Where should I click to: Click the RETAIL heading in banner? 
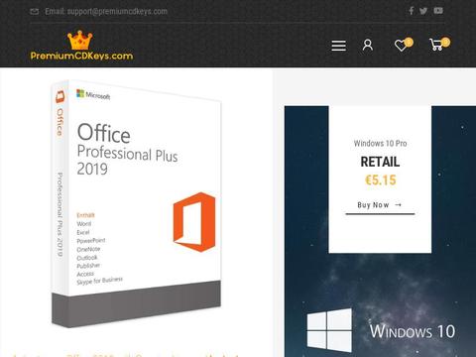[380, 162]
